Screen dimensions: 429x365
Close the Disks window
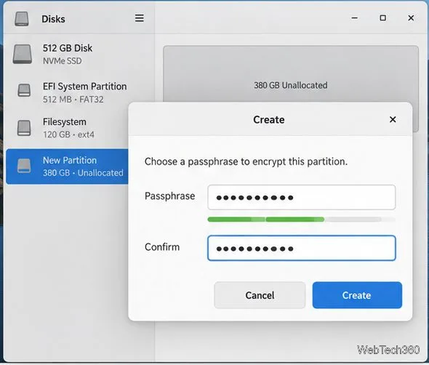(411, 18)
